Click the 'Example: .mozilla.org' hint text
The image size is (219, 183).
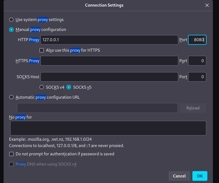(50, 139)
